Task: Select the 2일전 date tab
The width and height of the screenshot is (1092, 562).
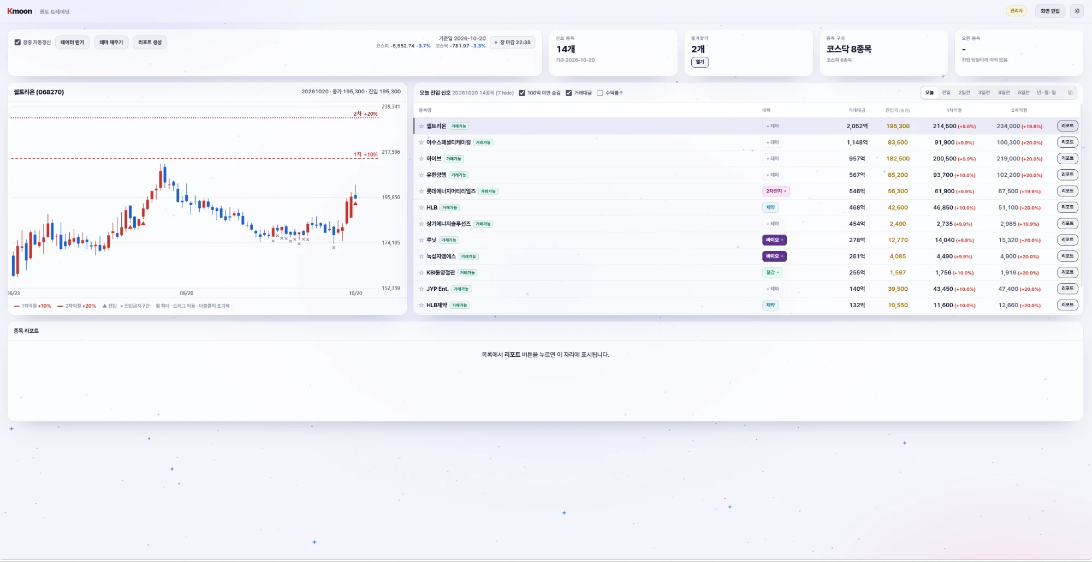Action: pos(964,93)
